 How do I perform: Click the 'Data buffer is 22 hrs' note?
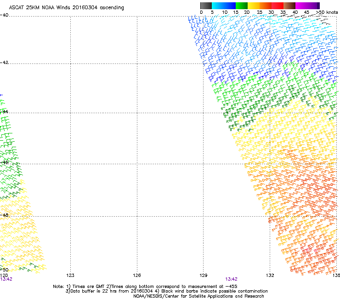[x=166, y=291]
